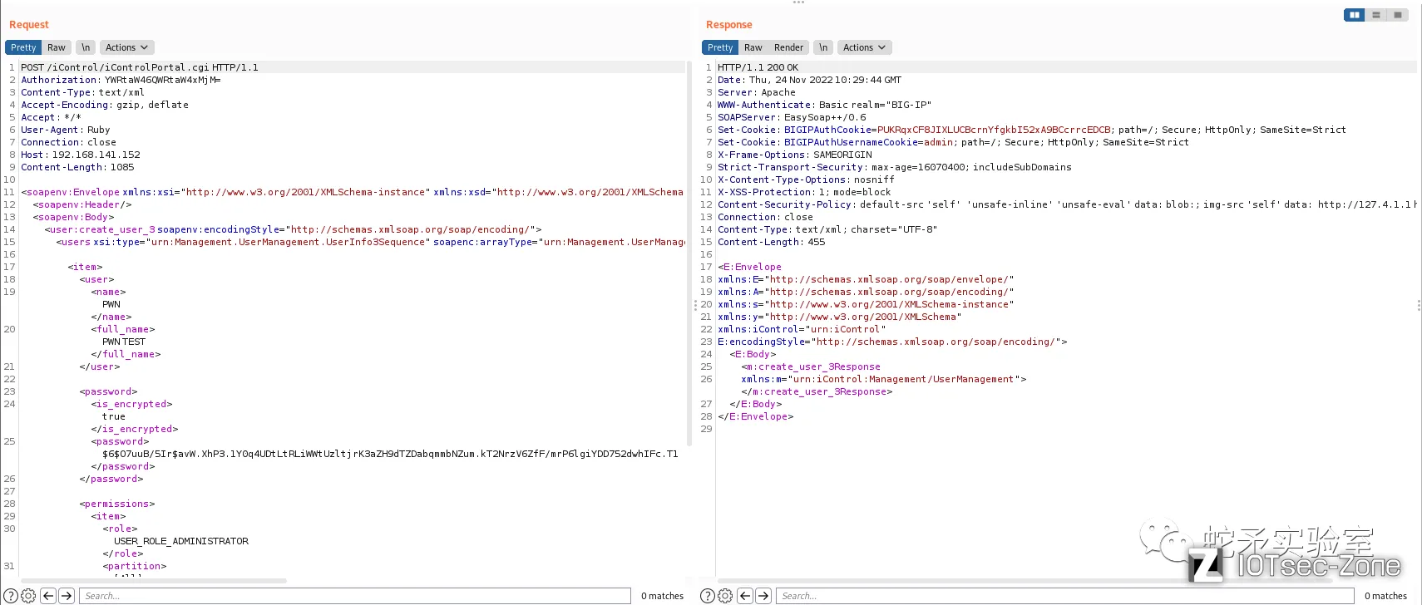
Task: Toggle \n non-printable characters in Response
Action: pos(823,47)
